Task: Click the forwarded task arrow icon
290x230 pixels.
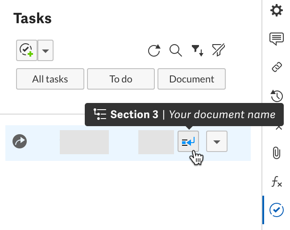Action: 20,141
